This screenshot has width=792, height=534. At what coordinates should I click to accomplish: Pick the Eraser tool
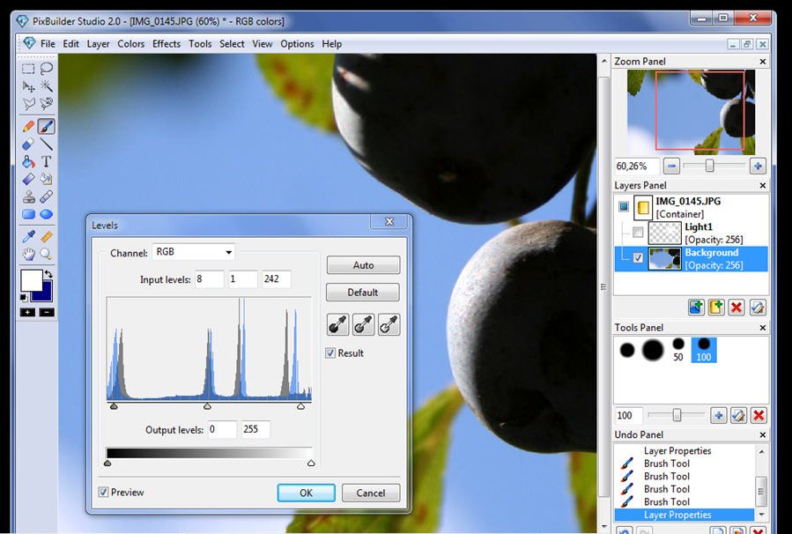[x=28, y=145]
